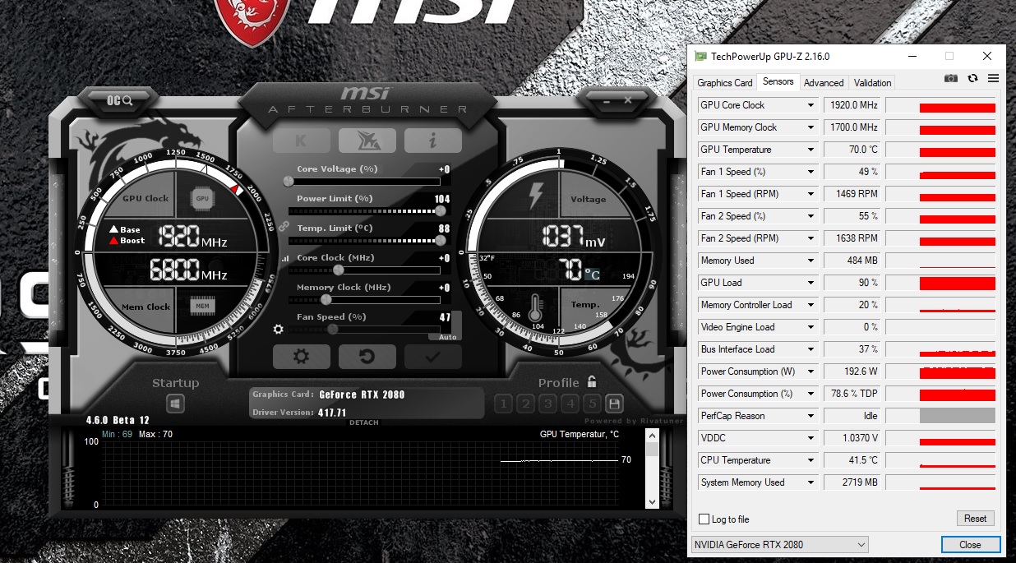Click the GPU chip icon on clock gauge
The width and height of the screenshot is (1016, 563).
201,198
